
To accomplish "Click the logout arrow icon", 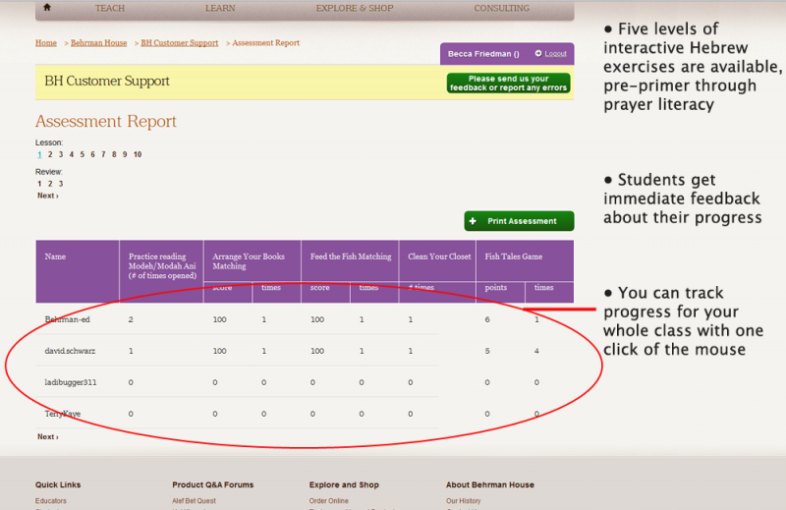I will tap(538, 53).
